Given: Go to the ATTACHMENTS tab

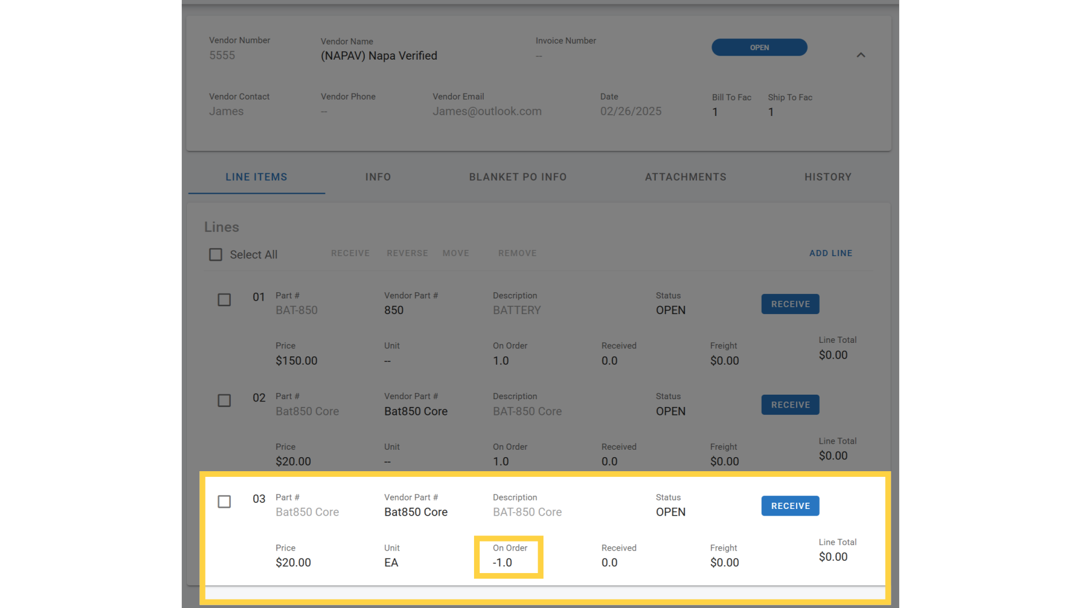Looking at the screenshot, I should (685, 177).
